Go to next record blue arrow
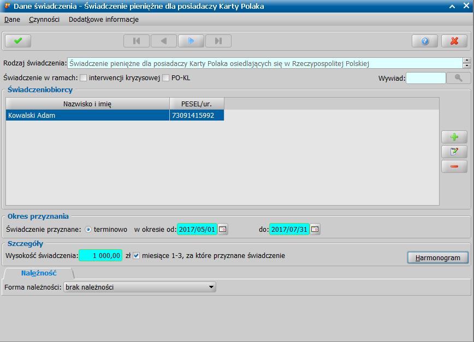The height and width of the screenshot is (342, 474). click(191, 41)
